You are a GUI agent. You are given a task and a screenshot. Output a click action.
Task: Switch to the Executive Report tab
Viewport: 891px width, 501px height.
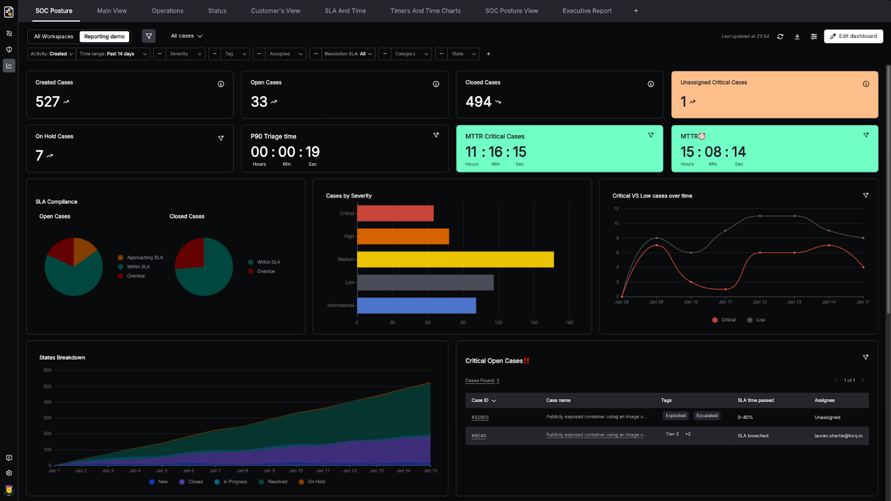(x=586, y=11)
